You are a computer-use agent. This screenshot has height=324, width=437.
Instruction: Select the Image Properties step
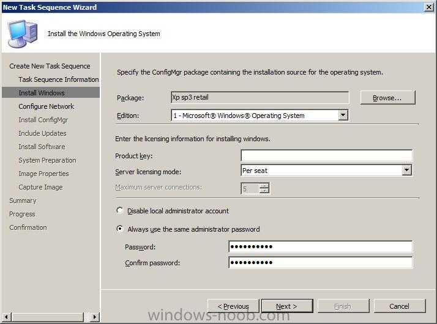(x=43, y=174)
